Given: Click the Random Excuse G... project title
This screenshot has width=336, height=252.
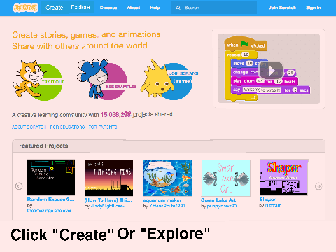Looking at the screenshot, I should click(50, 199).
